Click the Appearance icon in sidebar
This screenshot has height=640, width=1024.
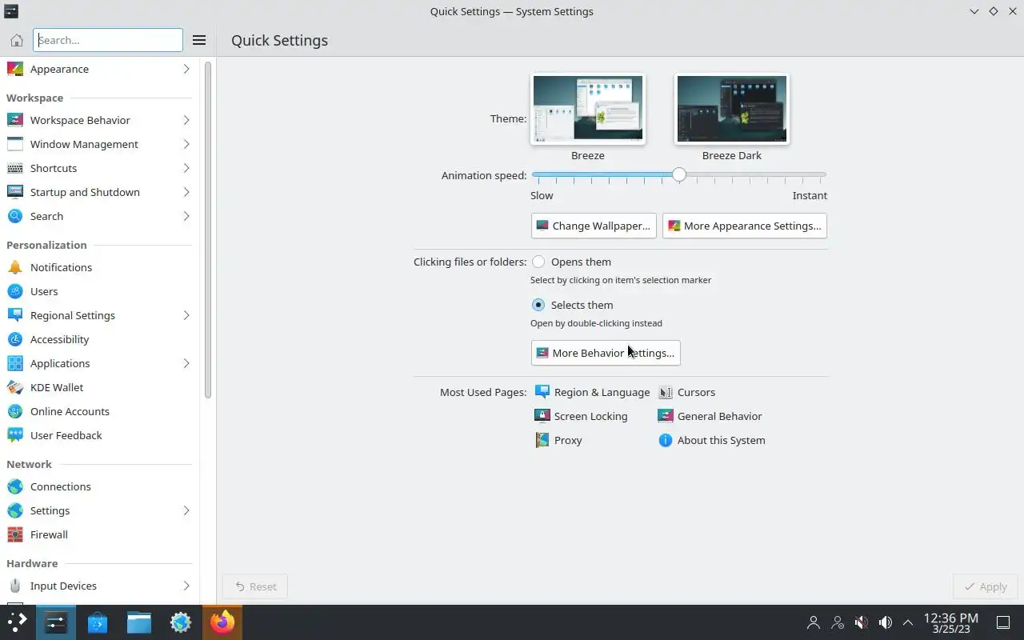click(15, 69)
